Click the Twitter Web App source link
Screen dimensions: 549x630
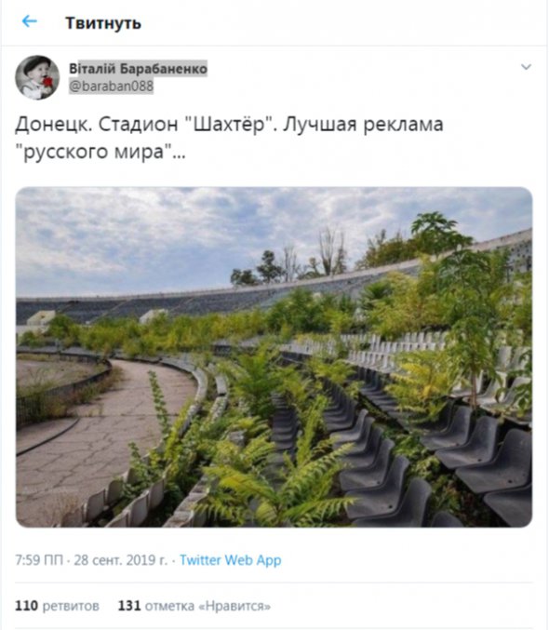click(x=230, y=559)
